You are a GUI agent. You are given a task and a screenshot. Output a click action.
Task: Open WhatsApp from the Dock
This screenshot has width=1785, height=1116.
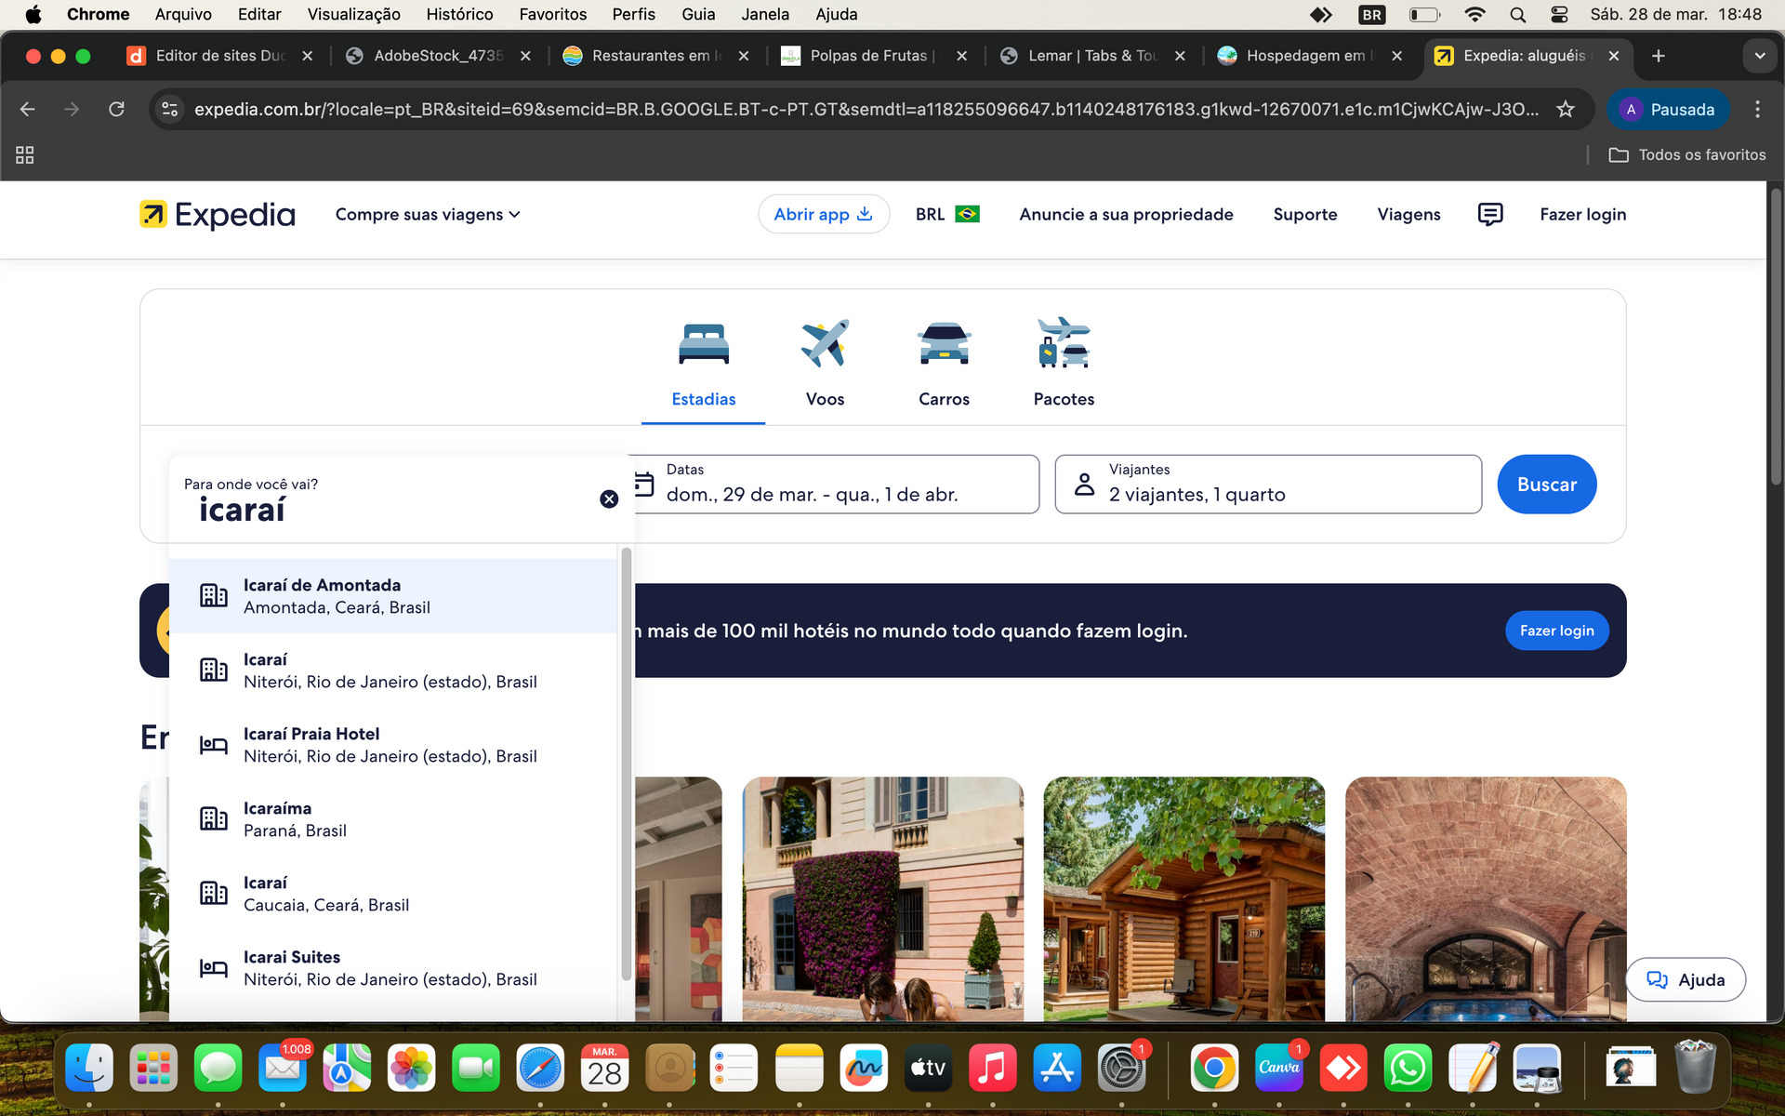click(1408, 1068)
